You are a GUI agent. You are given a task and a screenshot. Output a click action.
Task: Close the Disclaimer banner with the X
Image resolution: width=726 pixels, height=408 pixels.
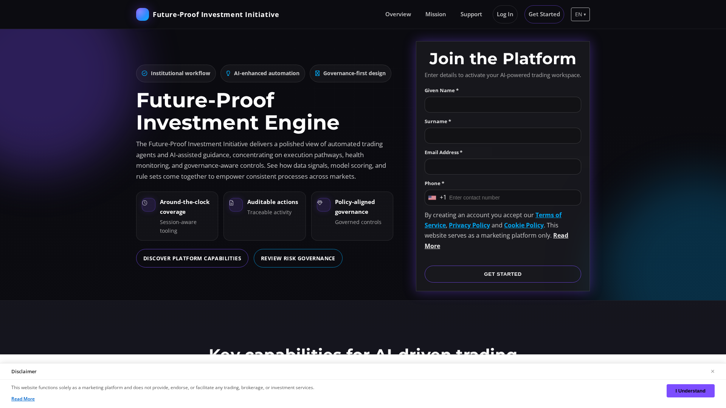point(712,371)
